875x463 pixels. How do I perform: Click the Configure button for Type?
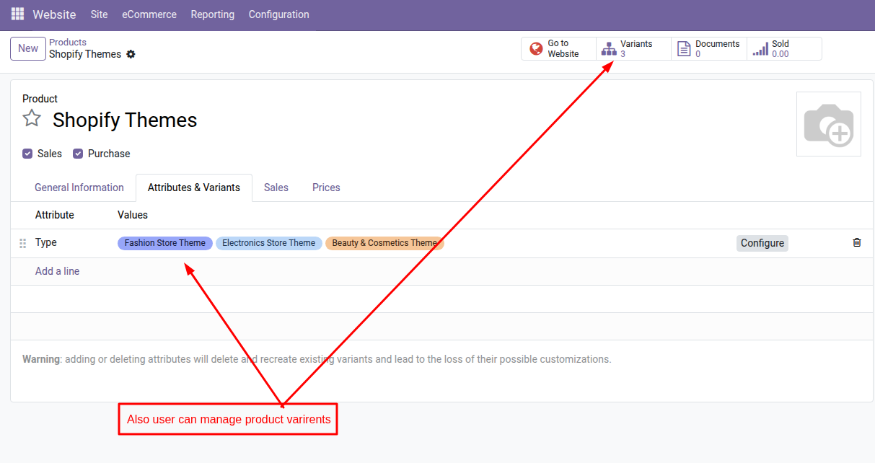click(762, 243)
